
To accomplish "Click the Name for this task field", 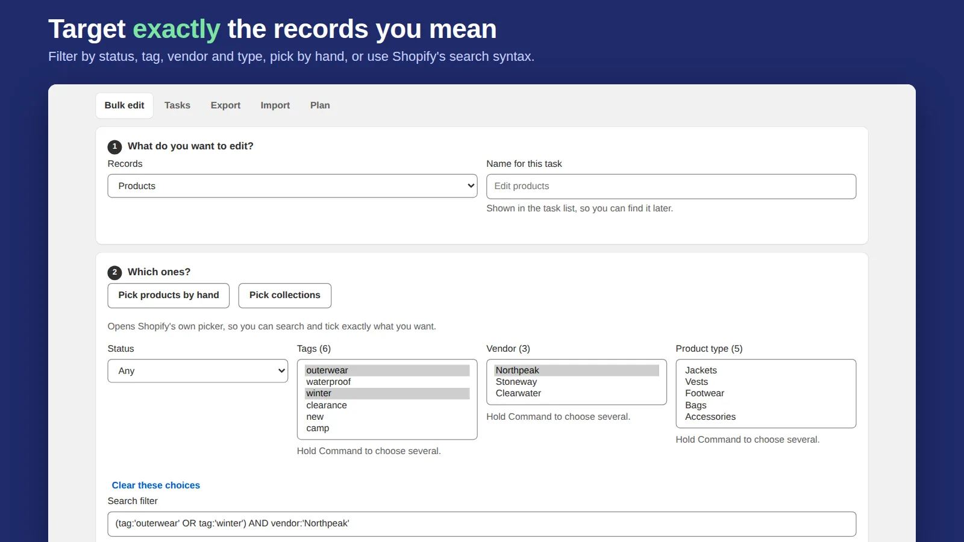I will 671,187.
